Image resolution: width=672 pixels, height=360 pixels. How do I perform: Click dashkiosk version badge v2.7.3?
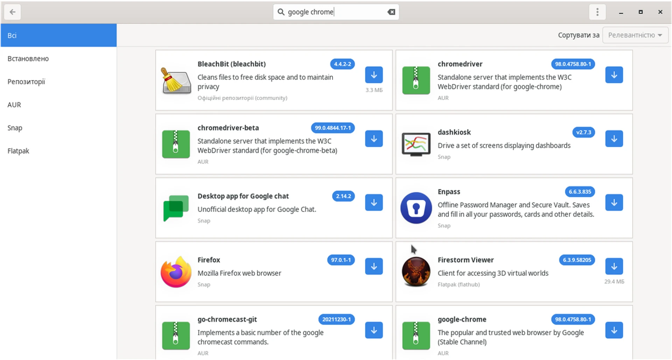pyautogui.click(x=583, y=132)
